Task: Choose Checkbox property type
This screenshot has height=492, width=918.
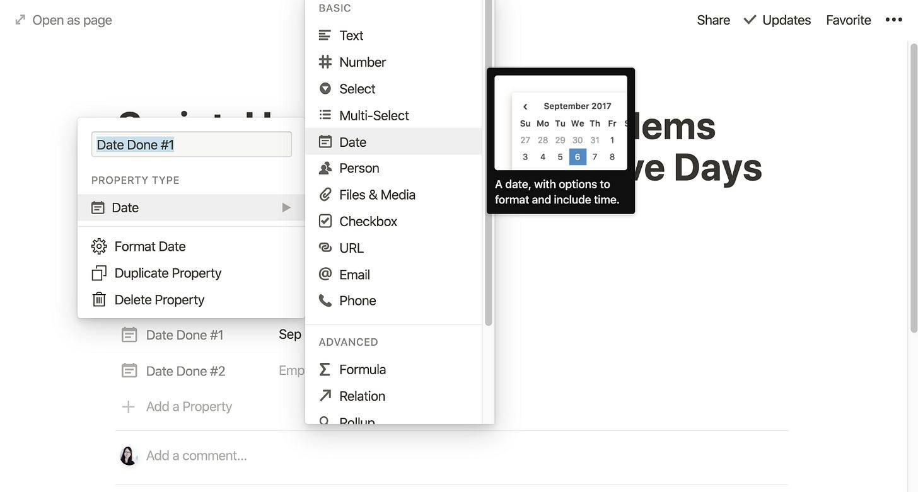Action: (393, 221)
